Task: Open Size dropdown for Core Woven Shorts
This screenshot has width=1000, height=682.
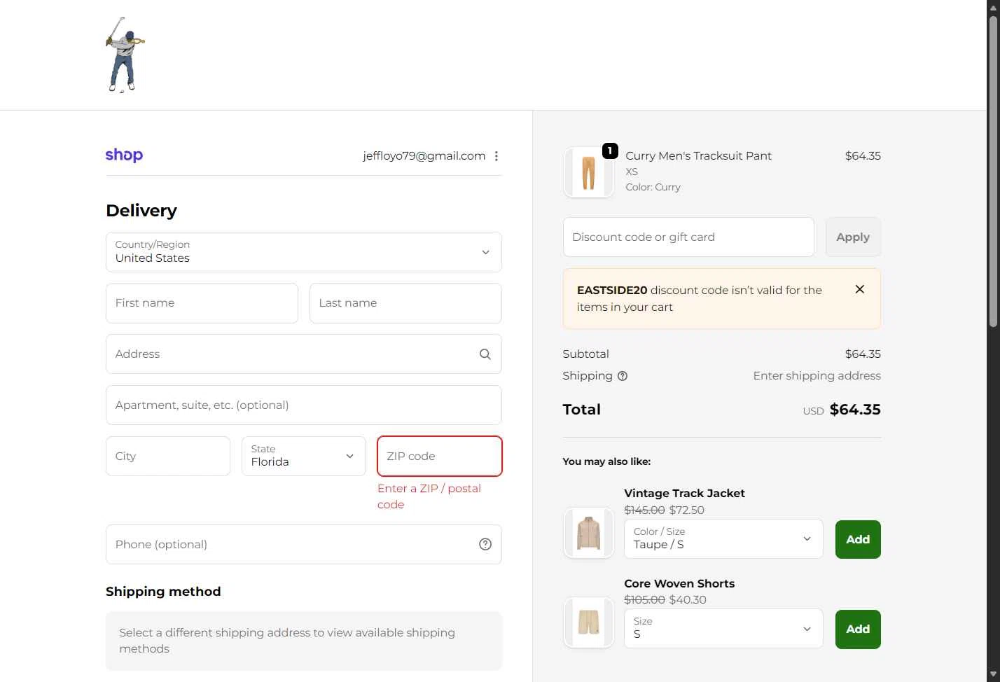Action: [723, 629]
